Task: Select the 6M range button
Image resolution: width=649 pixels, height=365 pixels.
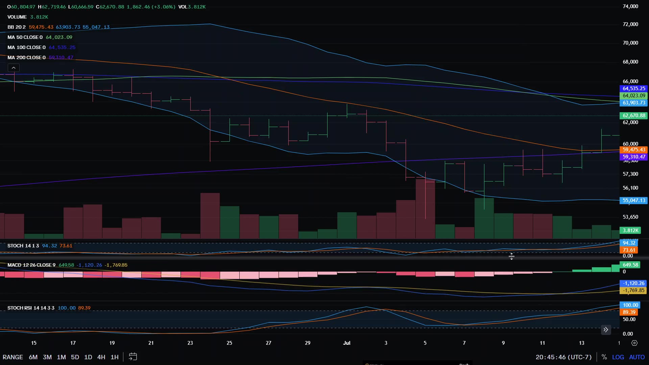Action: coord(33,357)
